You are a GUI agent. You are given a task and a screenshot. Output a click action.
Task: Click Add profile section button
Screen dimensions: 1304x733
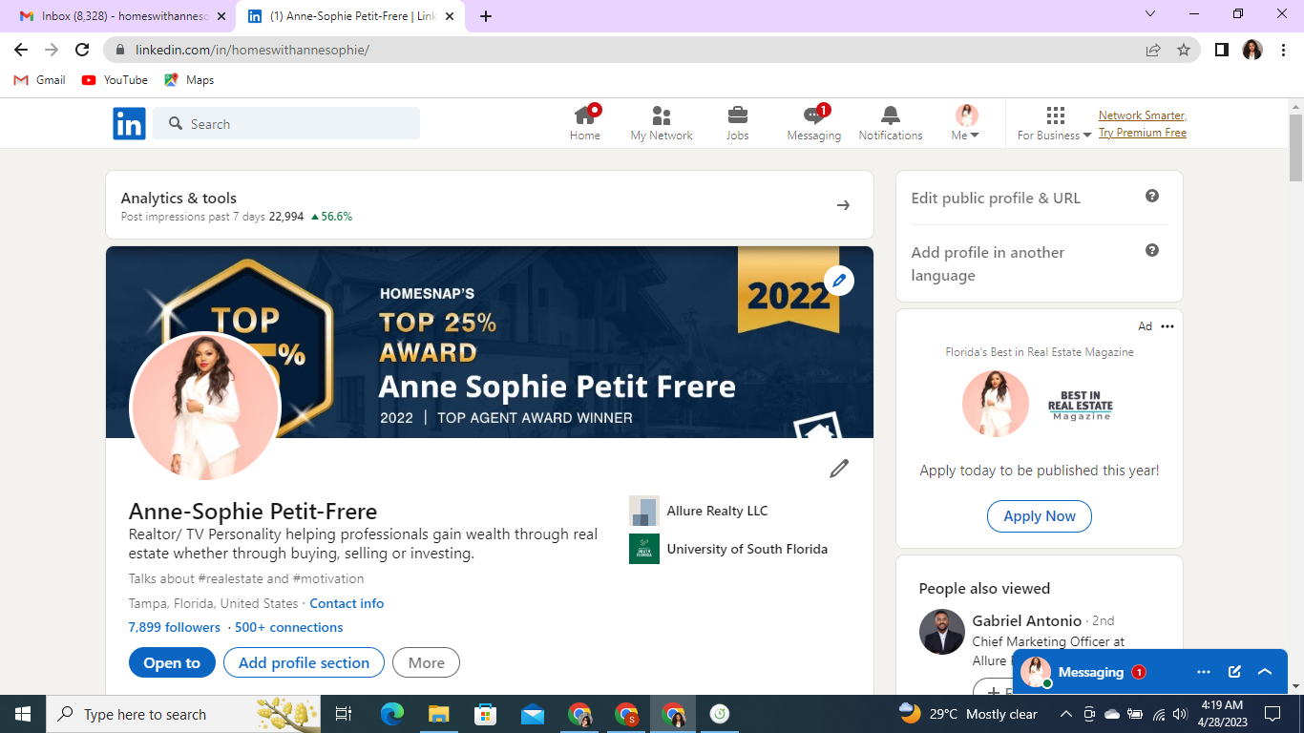(304, 663)
